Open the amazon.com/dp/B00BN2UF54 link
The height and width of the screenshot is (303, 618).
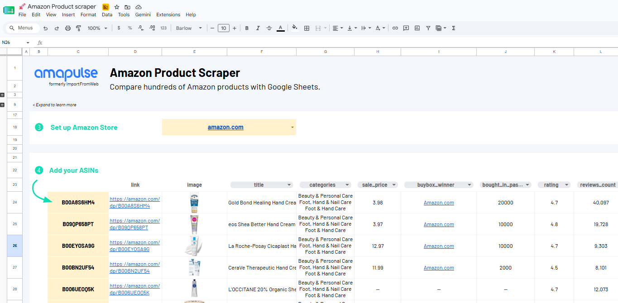134,268
